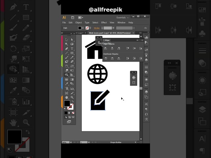Open the control bar stroke color dropdown
The width and height of the screenshot is (211, 158).
coord(90,28)
